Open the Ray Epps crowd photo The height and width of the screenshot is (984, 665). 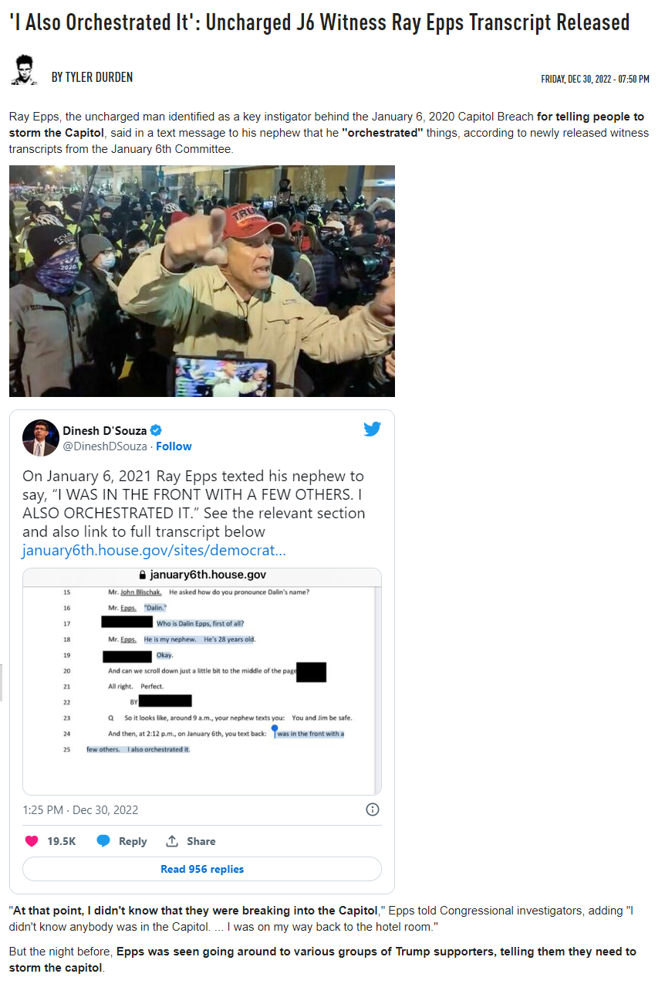point(202,281)
